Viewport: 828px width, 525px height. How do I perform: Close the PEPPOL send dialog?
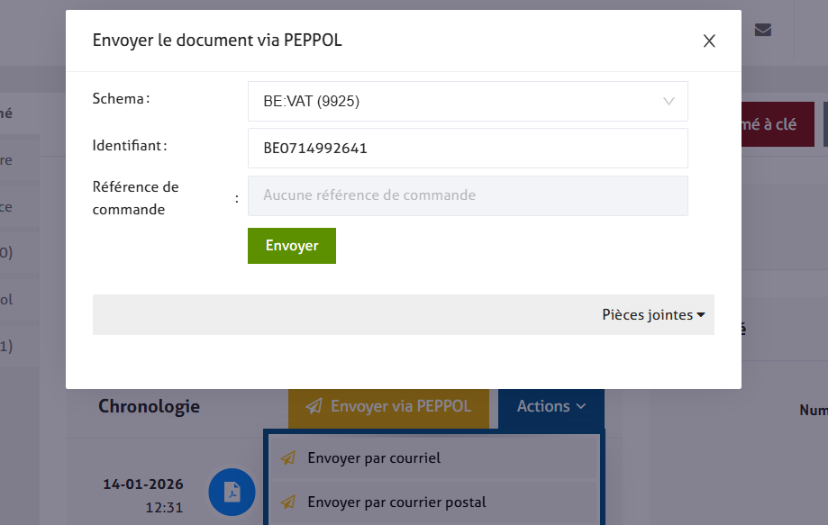pyautogui.click(x=709, y=41)
